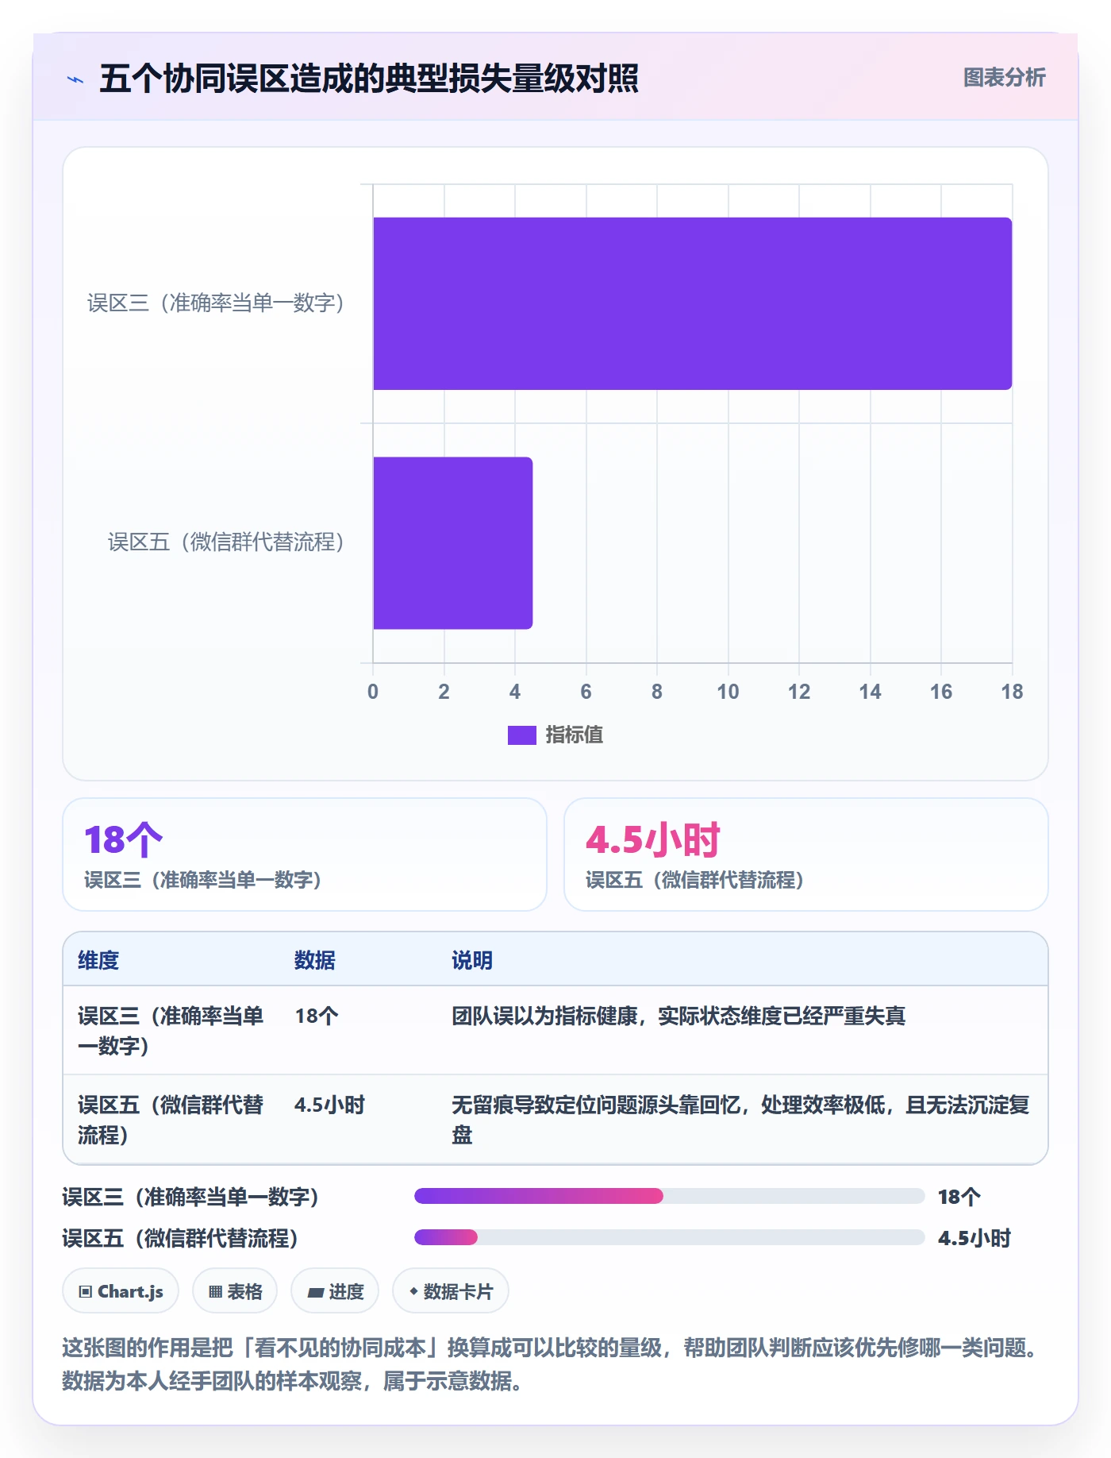Click the 说明 table column header
This screenshot has height=1458, width=1111.
coord(472,960)
